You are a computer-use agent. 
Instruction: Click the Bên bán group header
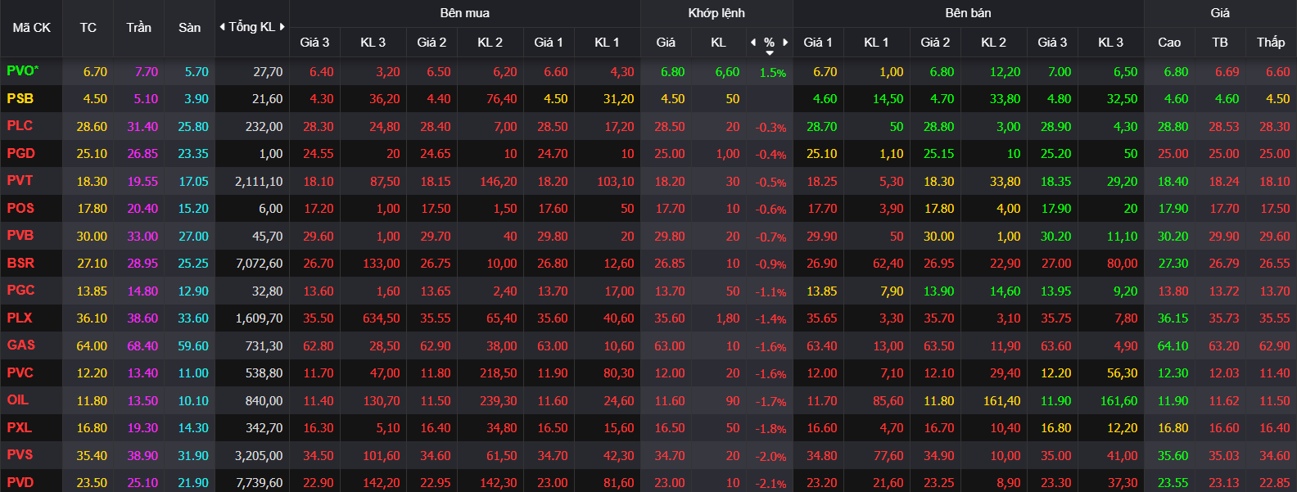coord(969,13)
